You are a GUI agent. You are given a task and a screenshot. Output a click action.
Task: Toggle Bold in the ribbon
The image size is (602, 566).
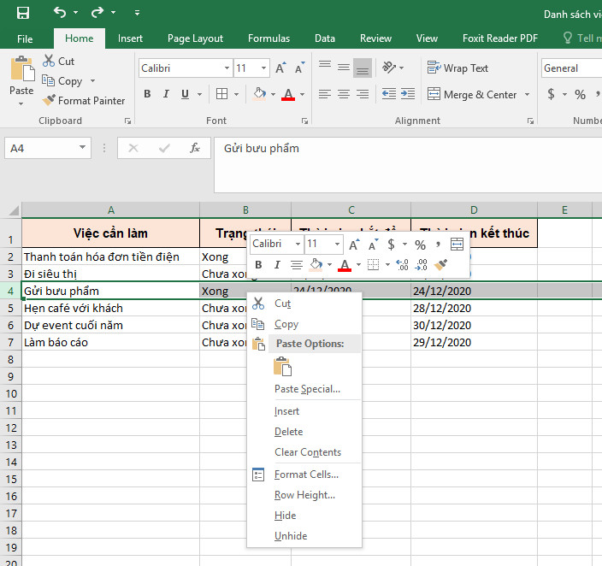(147, 94)
